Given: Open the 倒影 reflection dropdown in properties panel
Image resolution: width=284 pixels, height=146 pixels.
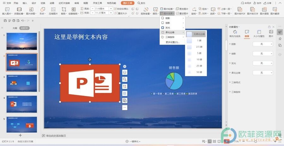Looking at the screenshot, I should pos(263,53).
